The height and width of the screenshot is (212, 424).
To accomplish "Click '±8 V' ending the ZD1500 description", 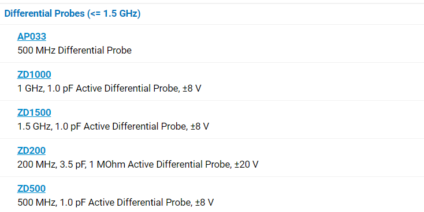I will pos(199,127).
